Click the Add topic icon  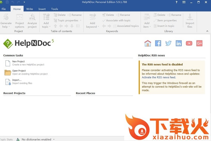[x=46, y=17]
